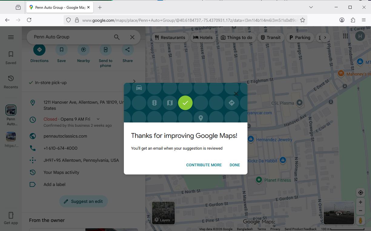371x231 pixels.
Task: Click the CSL Plasma map pin
Action: pyautogui.click(x=300, y=103)
